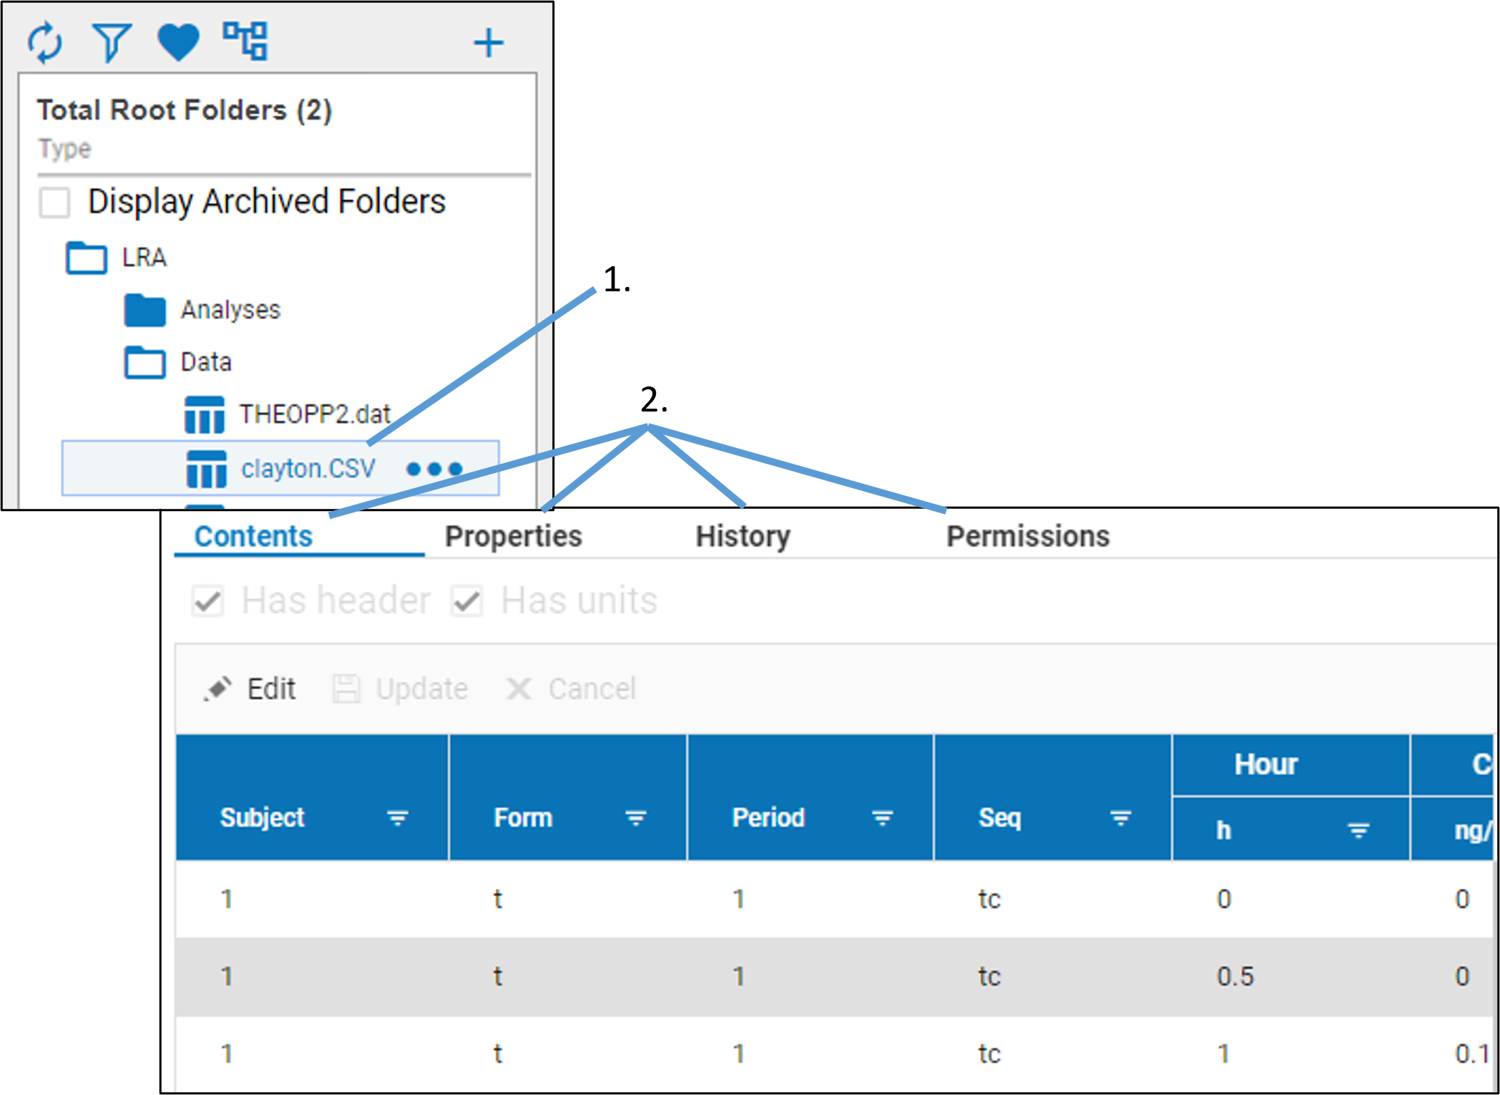Screen dimensions: 1500x1095
Task: Open the Subject column filter dropdown
Action: click(x=397, y=817)
